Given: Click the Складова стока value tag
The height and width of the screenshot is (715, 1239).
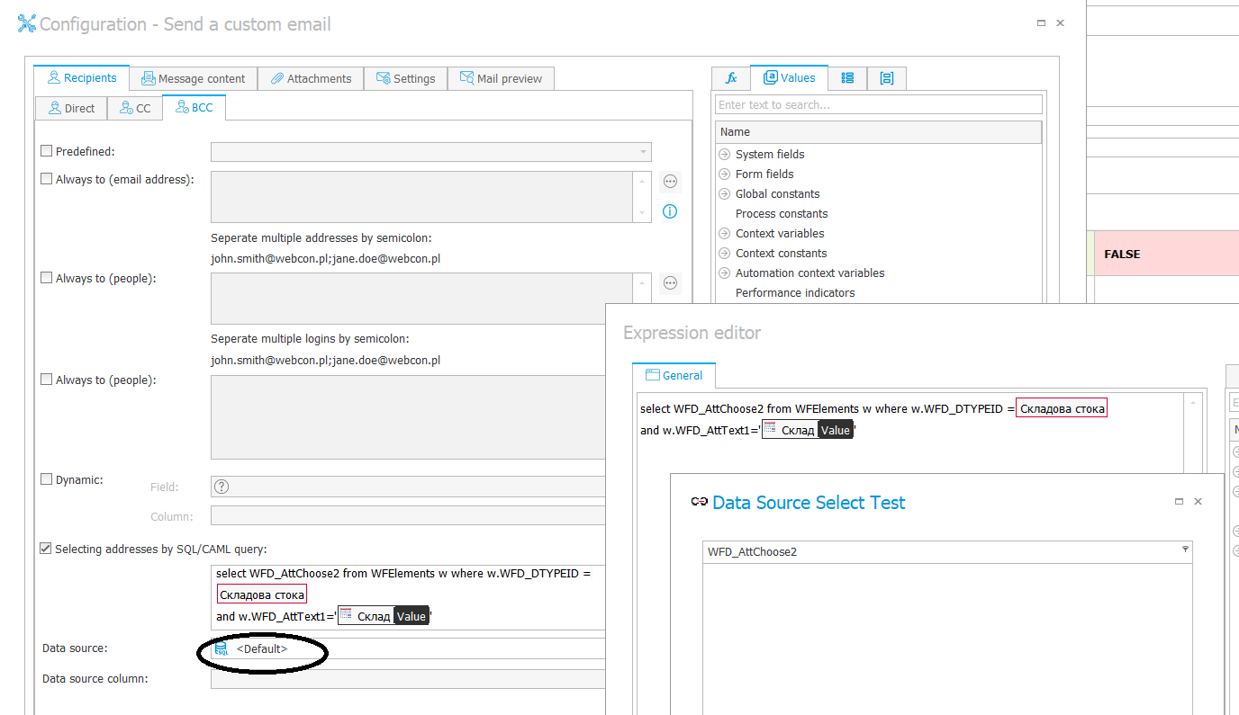Looking at the screenshot, I should 262,594.
